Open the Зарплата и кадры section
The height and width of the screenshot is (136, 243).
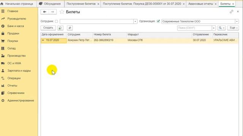(19, 71)
